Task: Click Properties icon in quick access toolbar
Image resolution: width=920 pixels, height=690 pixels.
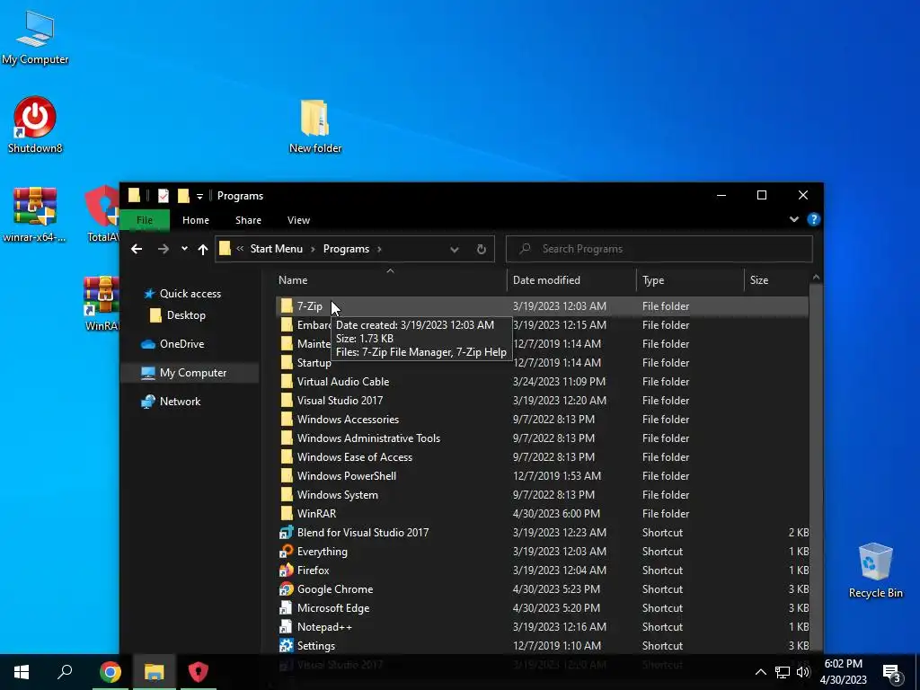Action: point(164,195)
